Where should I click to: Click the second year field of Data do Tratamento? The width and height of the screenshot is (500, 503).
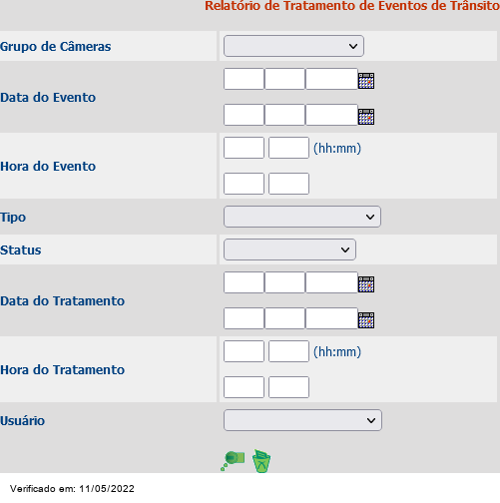coord(331,318)
